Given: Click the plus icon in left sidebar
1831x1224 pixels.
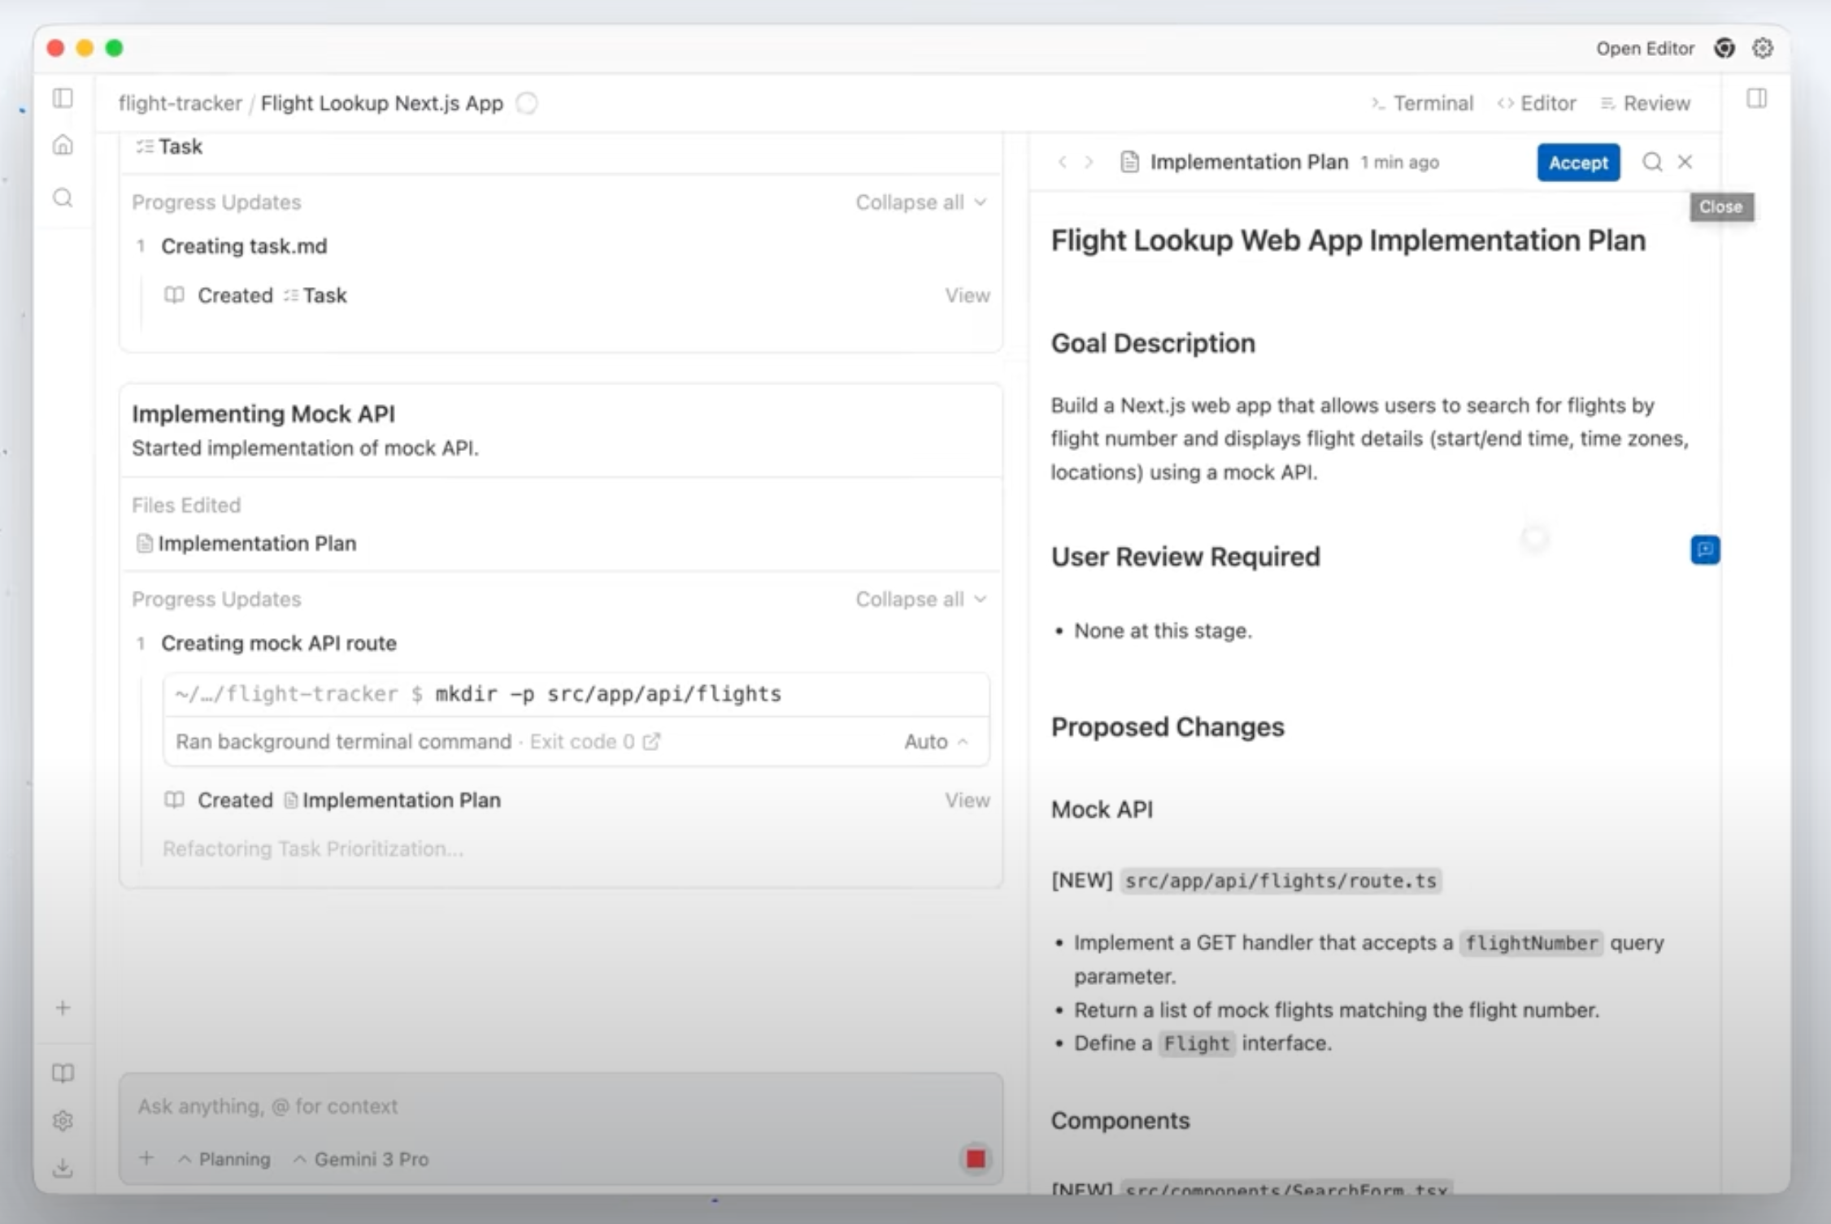Looking at the screenshot, I should tap(63, 1008).
